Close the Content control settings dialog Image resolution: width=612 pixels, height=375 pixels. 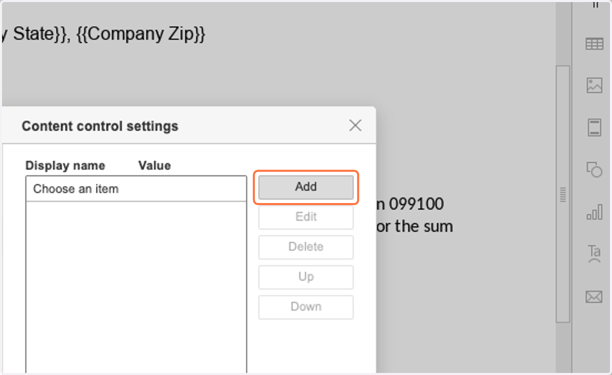[355, 126]
